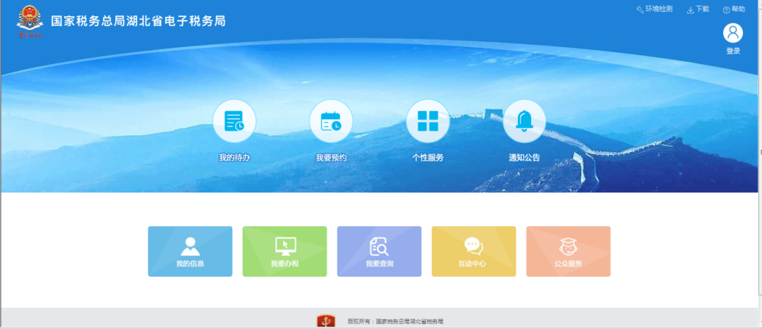Open 我的待办 pending tasks circle icon

tap(234, 121)
